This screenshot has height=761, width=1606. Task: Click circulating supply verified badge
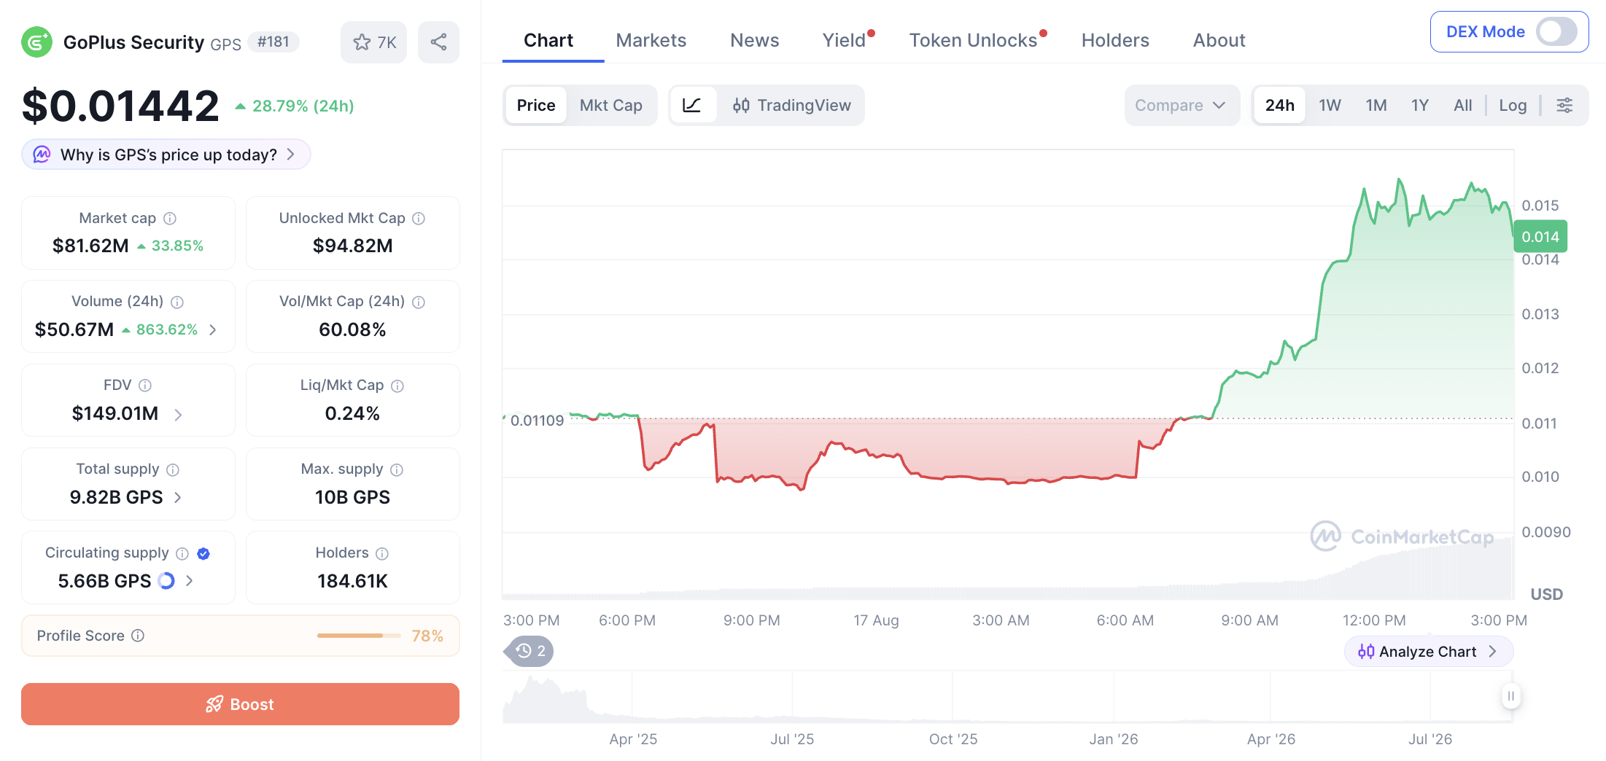click(x=203, y=553)
